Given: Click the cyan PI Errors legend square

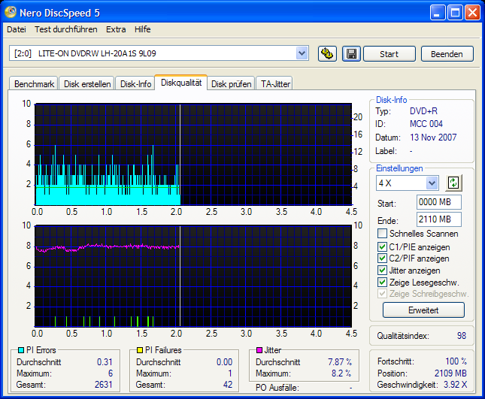Looking at the screenshot, I should pyautogui.click(x=20, y=350).
